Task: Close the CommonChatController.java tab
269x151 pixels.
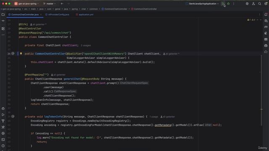Action: pos(41,15)
